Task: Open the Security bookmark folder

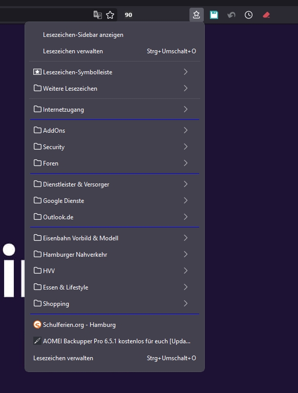Action: click(x=115, y=147)
